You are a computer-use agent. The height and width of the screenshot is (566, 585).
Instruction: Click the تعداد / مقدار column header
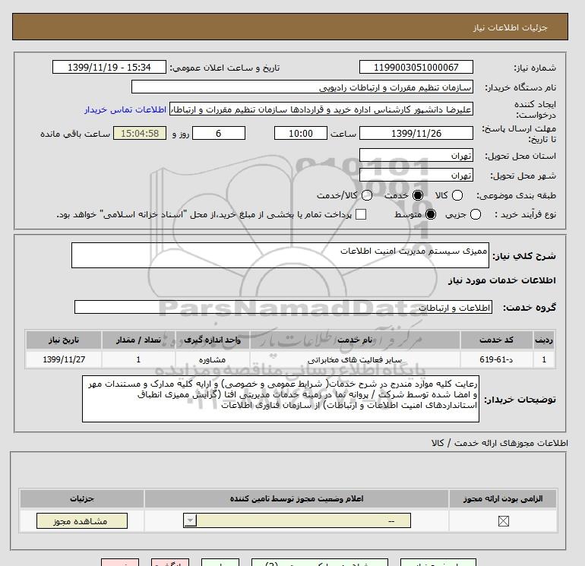point(138,340)
